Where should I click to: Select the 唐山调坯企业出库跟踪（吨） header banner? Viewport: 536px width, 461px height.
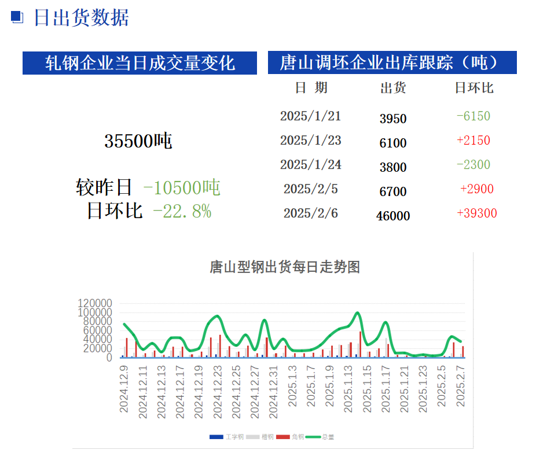(392, 62)
